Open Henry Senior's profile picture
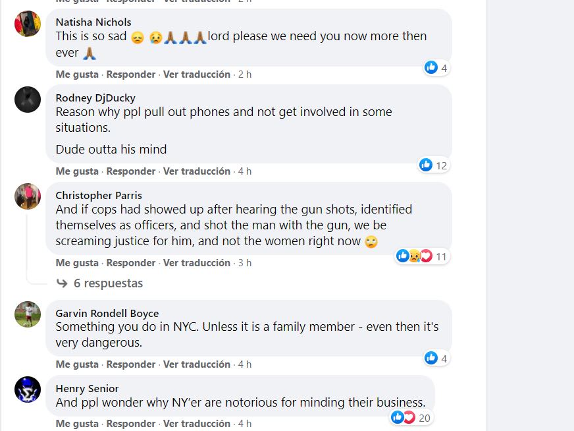Viewport: 574px width, 431px height. click(x=28, y=389)
